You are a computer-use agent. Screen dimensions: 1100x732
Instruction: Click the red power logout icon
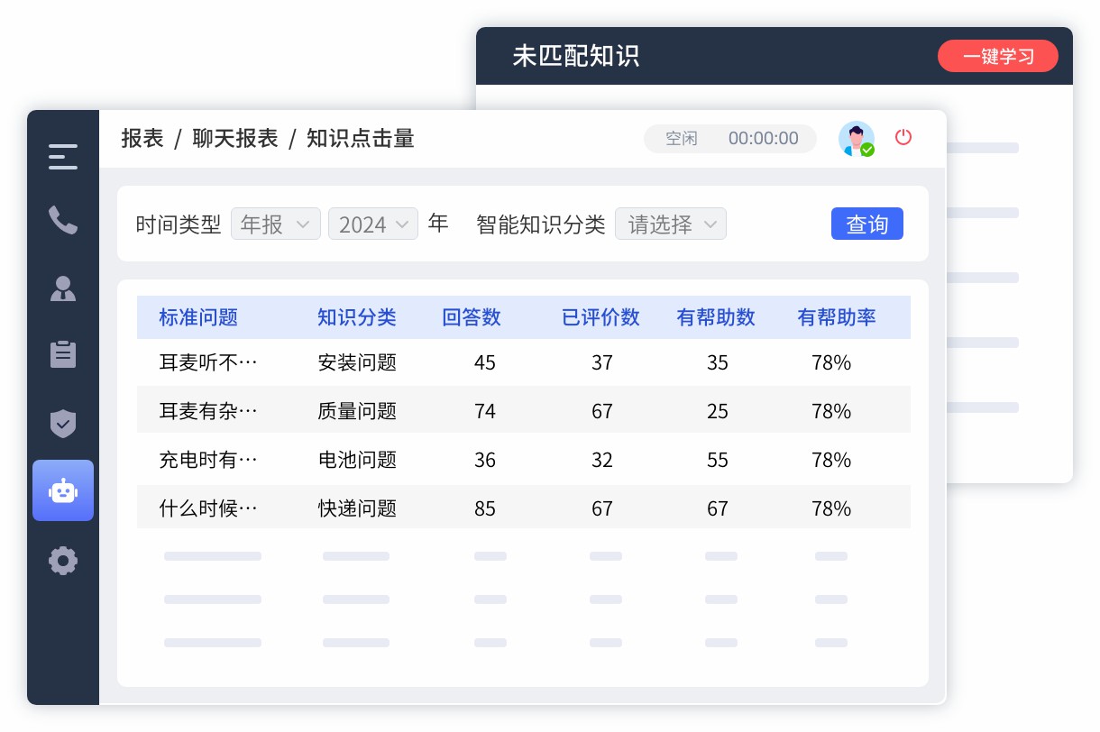[903, 138]
